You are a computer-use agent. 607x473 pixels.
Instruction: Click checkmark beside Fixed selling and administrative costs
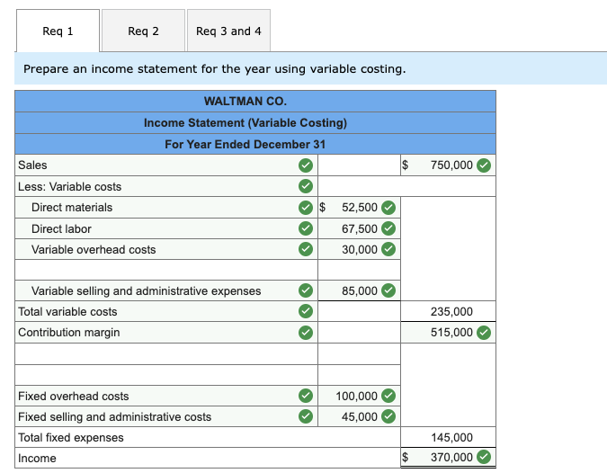tap(306, 416)
